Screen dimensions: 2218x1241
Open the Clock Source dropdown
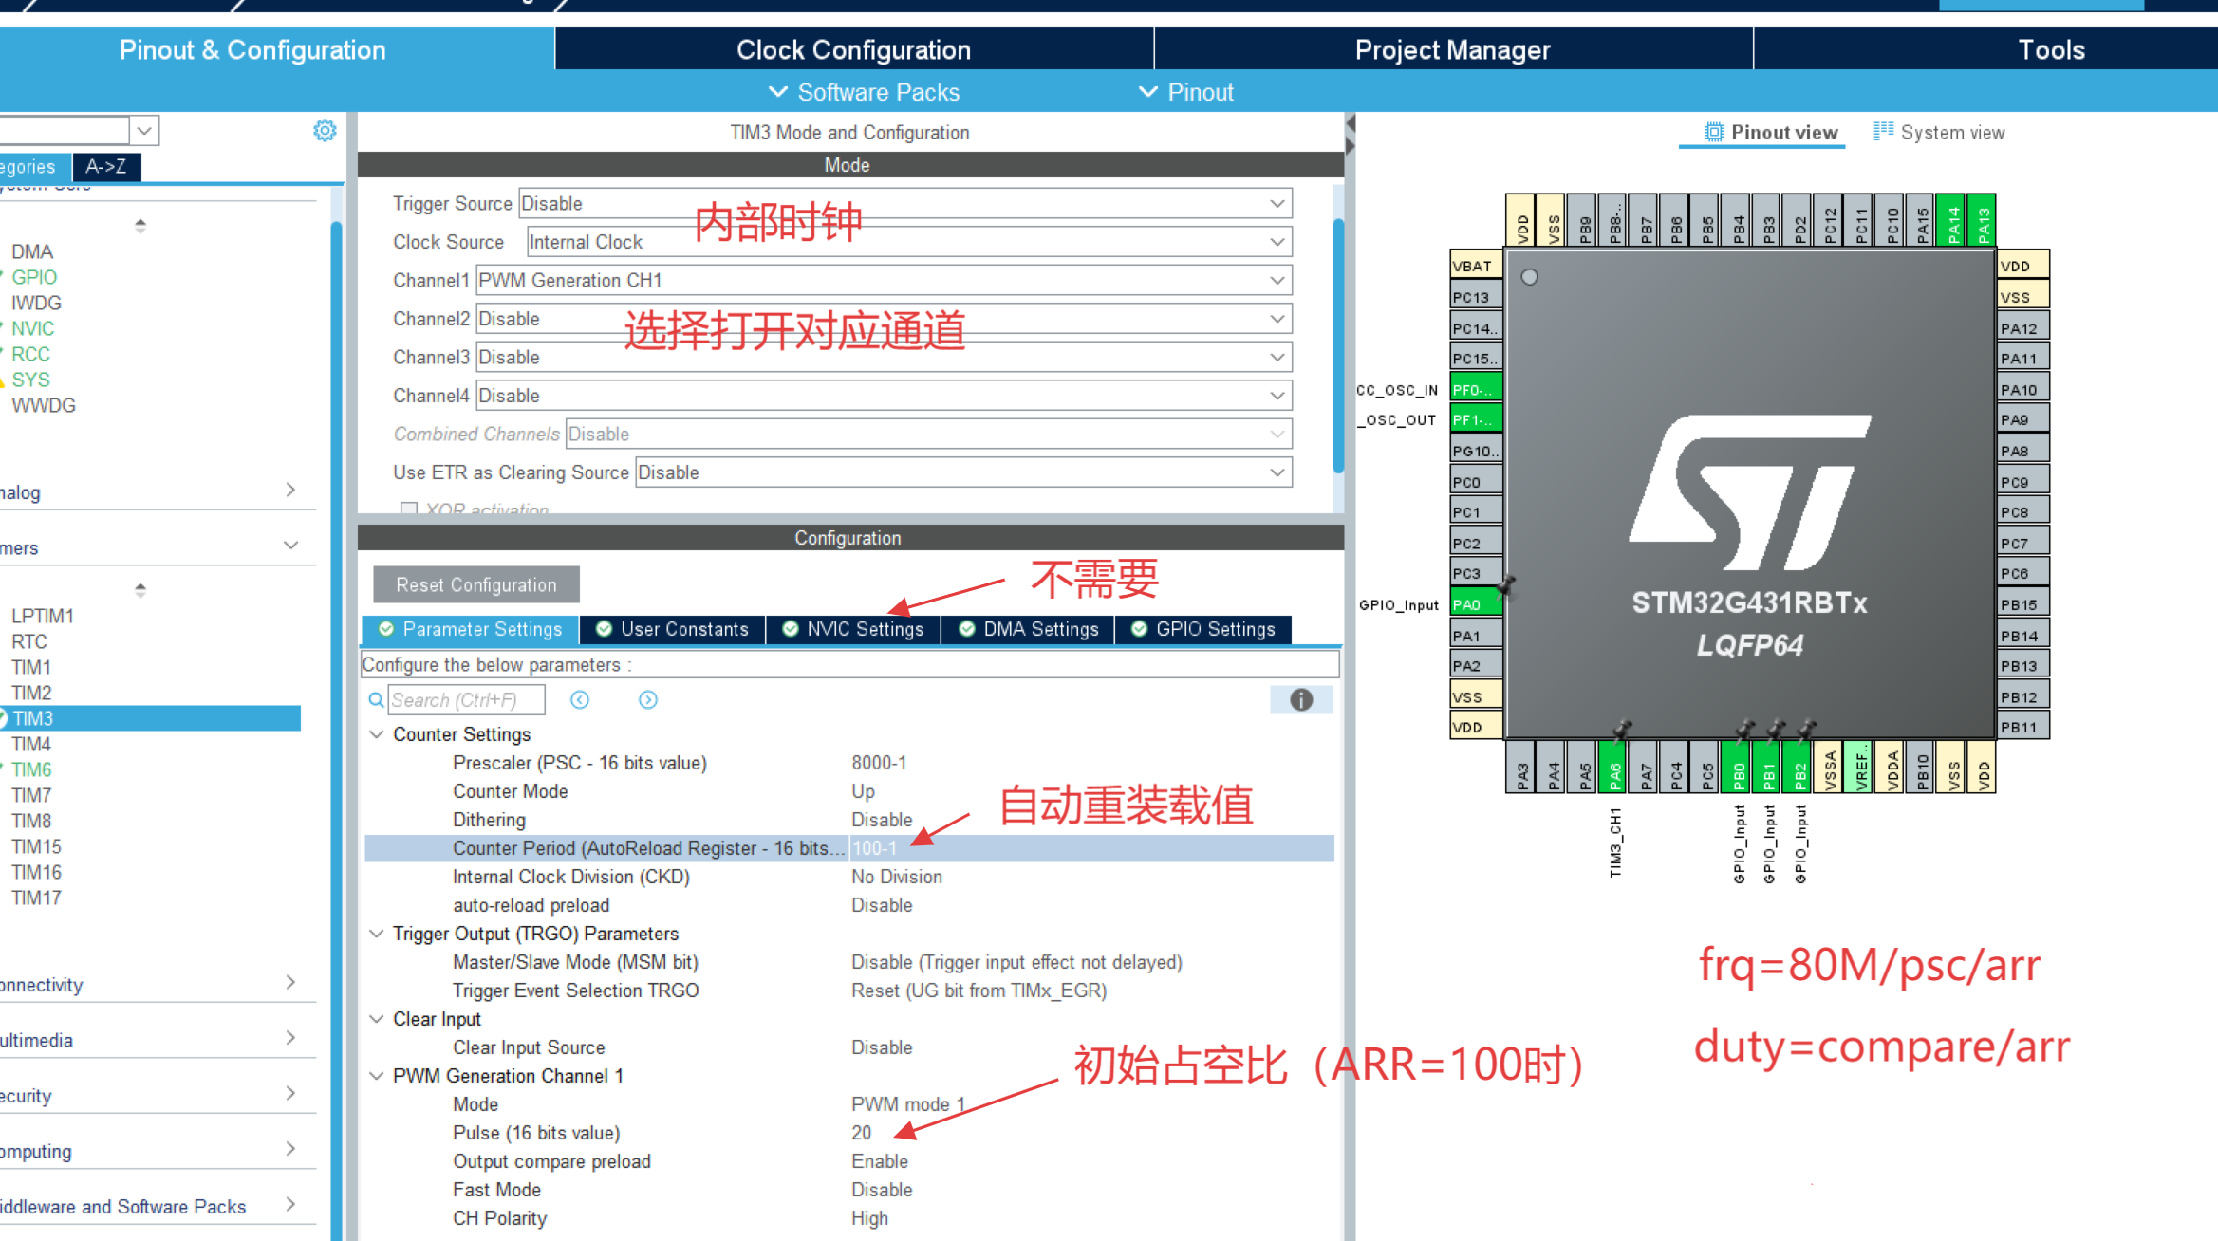[x=1277, y=243]
